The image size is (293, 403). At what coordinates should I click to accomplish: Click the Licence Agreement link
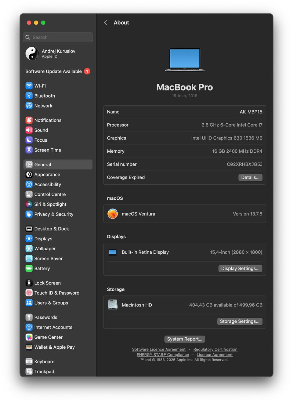(215, 354)
